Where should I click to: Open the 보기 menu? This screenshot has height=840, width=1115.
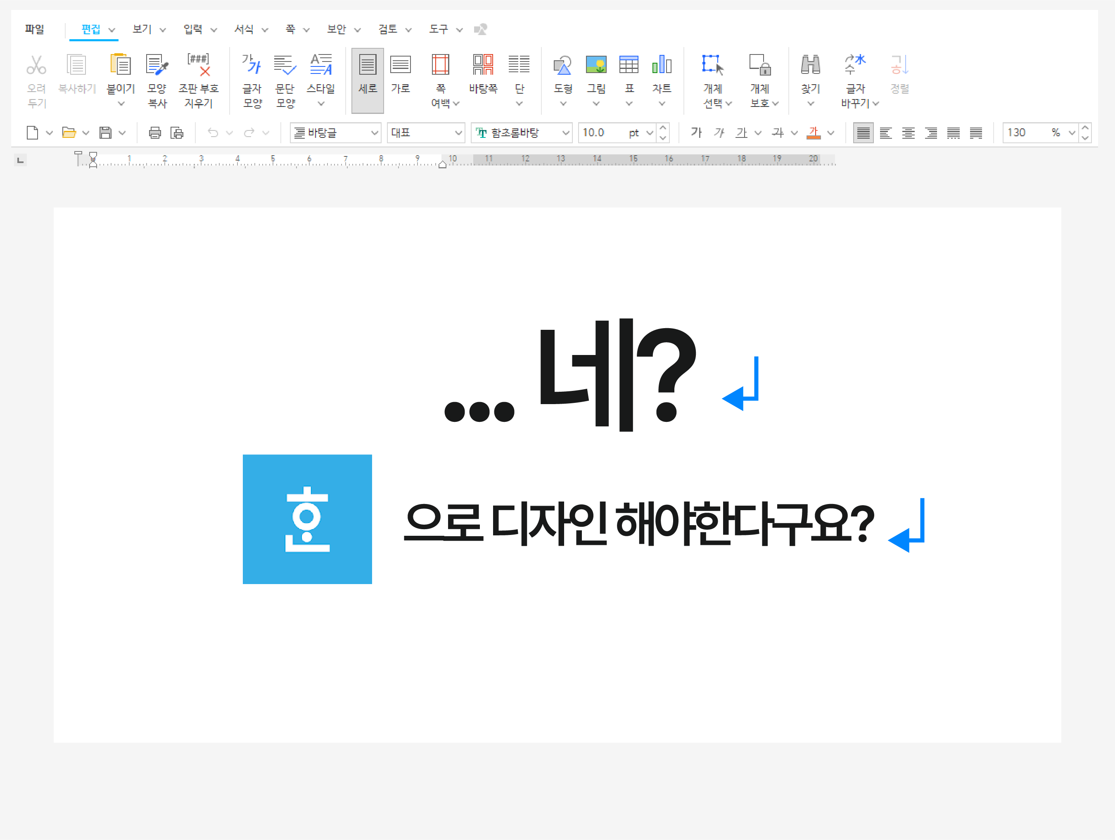[142, 29]
